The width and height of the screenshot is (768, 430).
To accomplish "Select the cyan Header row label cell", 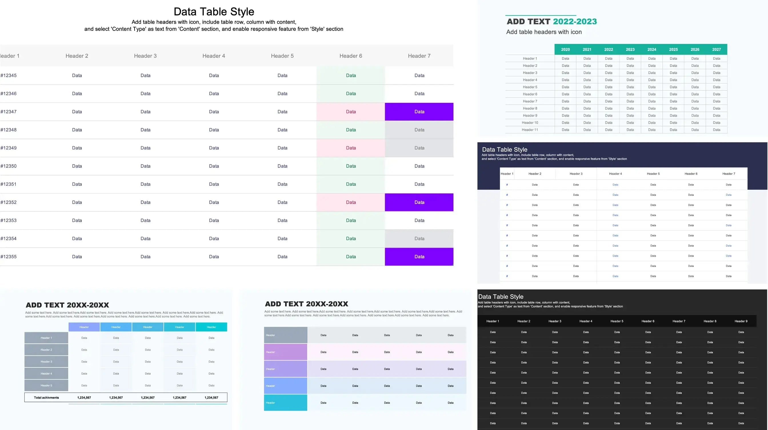I will [285, 403].
